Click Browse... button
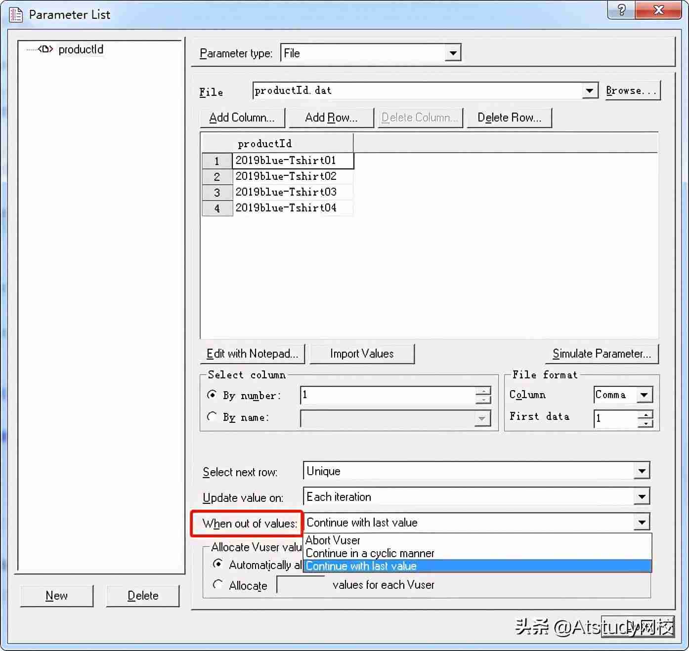Screen dimensions: 689x651 (x=633, y=91)
